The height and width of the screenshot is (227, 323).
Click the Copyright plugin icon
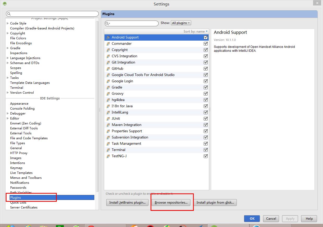(x=108, y=50)
